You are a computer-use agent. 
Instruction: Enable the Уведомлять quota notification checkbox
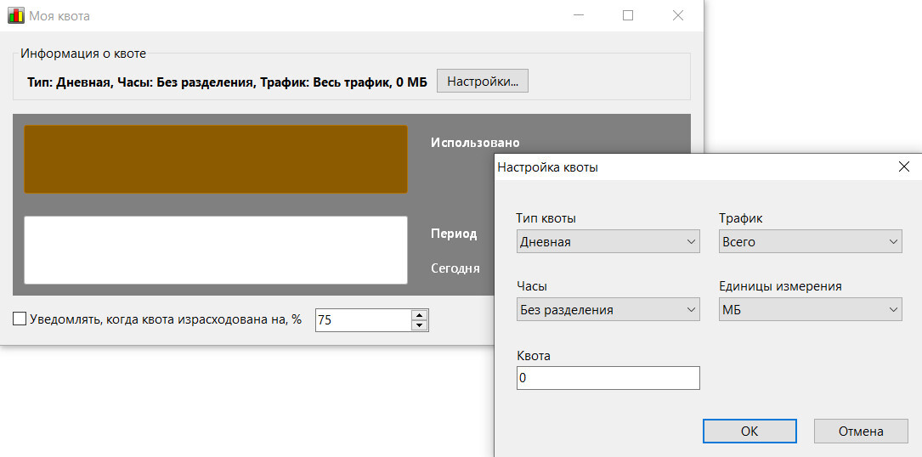[x=20, y=319]
